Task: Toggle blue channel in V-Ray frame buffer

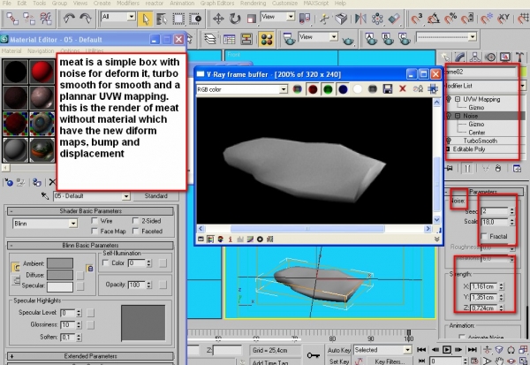Action: point(343,89)
